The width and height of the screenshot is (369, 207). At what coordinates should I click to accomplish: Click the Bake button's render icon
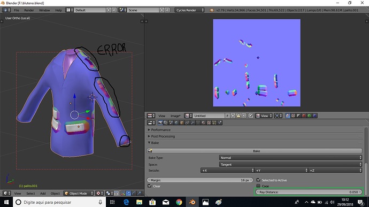149,151
